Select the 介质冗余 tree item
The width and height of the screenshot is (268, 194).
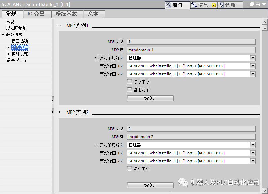[20, 47]
